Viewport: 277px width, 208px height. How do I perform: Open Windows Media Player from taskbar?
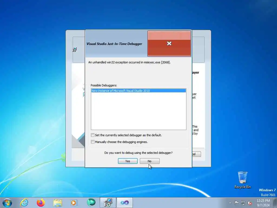point(74,203)
